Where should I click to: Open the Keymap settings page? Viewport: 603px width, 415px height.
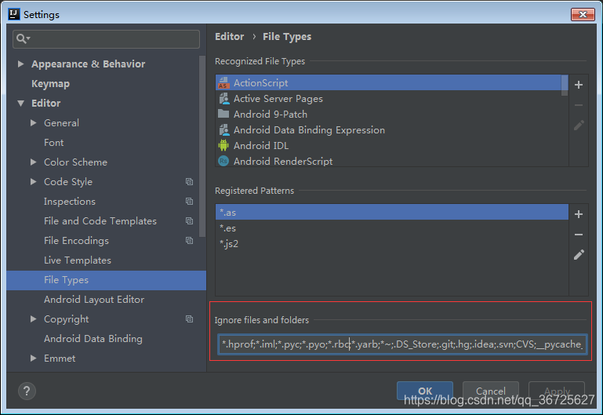[50, 83]
